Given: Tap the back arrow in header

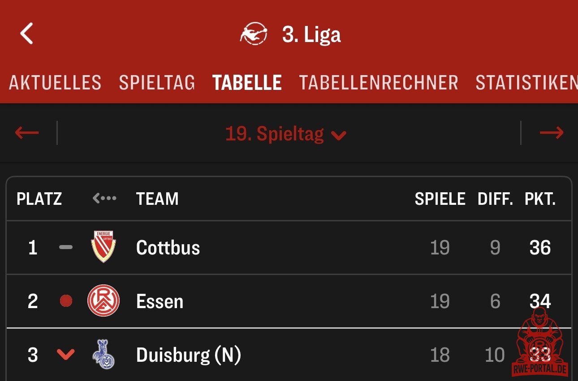Looking at the screenshot, I should [x=27, y=34].
